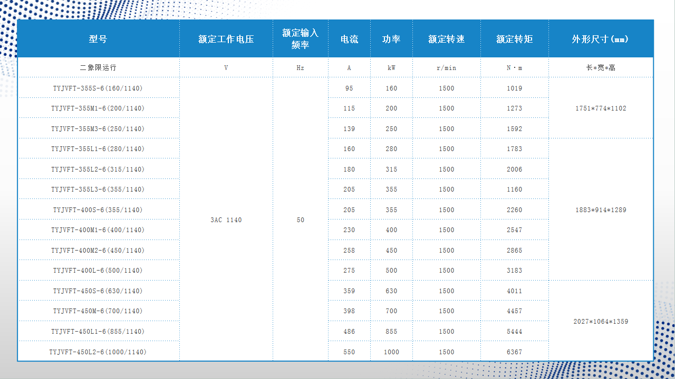Click dimensions cell 2027*1064*1359
This screenshot has height=379, width=675.
601,322
